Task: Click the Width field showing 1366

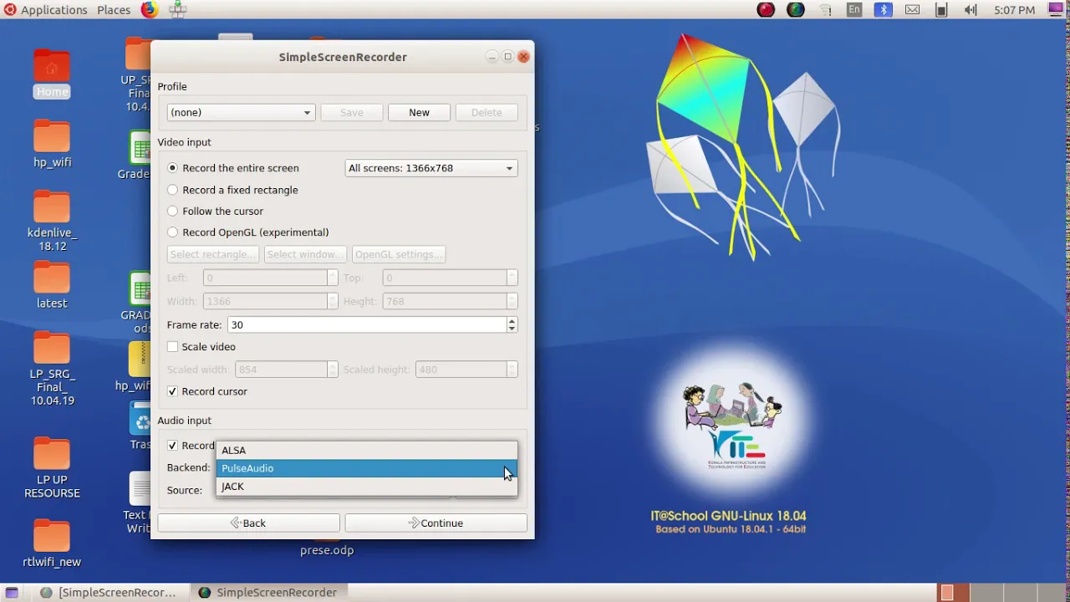Action: tap(265, 301)
